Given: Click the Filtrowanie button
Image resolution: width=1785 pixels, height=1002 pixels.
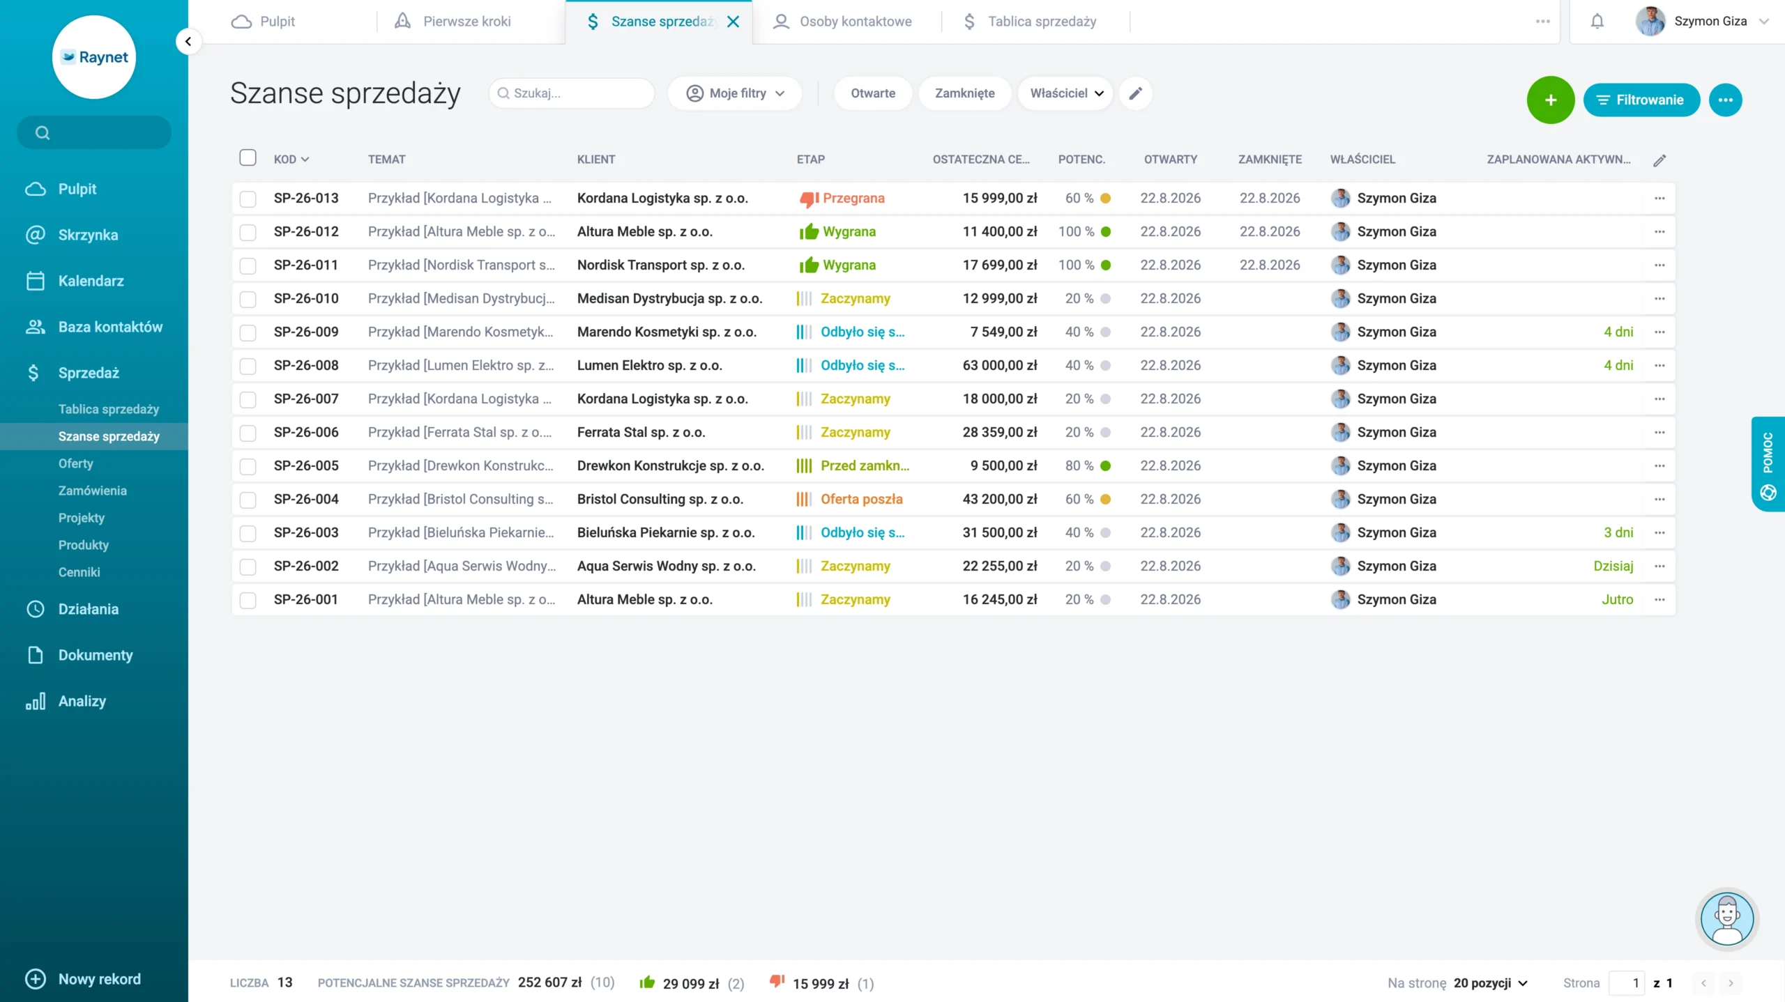Looking at the screenshot, I should (1641, 100).
